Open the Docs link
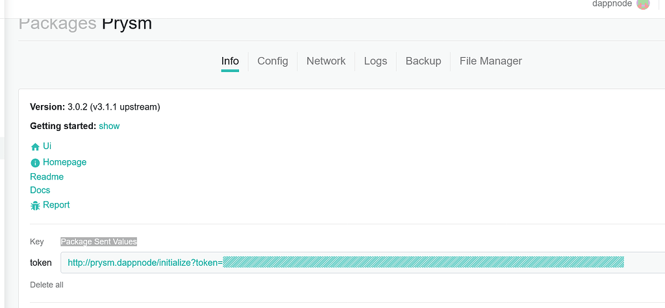665x308 pixels. coord(40,190)
